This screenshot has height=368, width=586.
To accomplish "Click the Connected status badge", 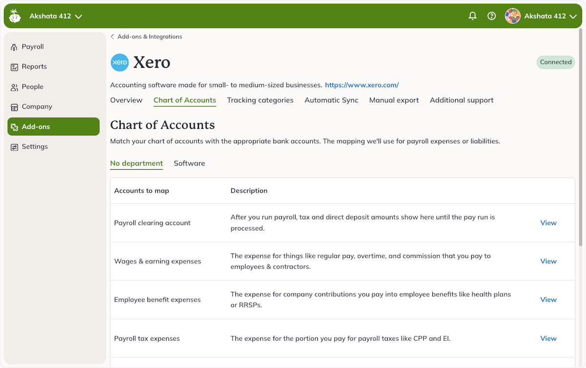I will tap(555, 62).
